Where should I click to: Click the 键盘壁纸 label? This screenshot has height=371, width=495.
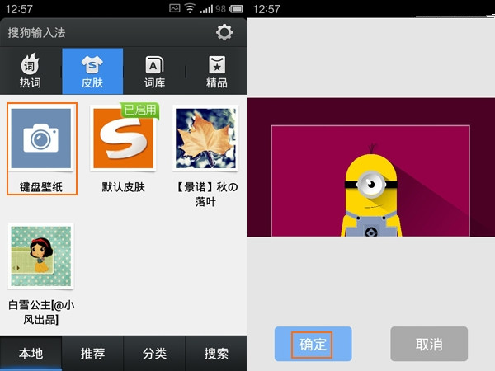[41, 187]
